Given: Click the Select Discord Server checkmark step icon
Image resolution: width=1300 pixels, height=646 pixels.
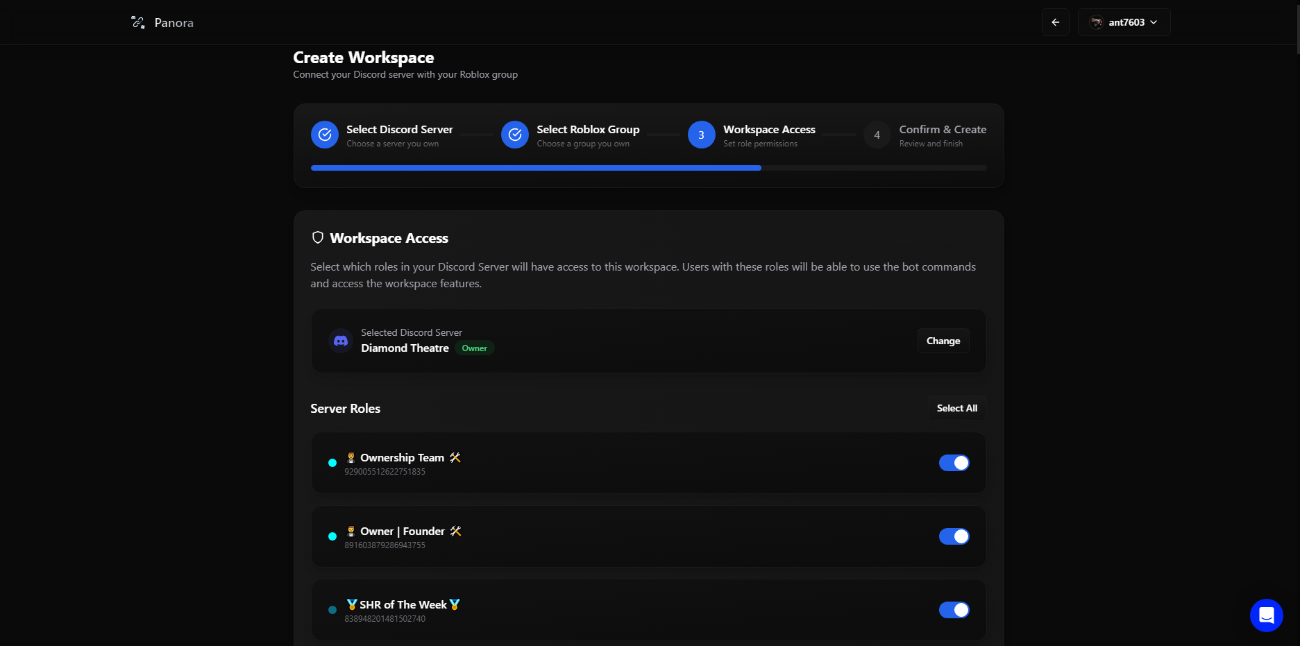Looking at the screenshot, I should click(x=324, y=135).
